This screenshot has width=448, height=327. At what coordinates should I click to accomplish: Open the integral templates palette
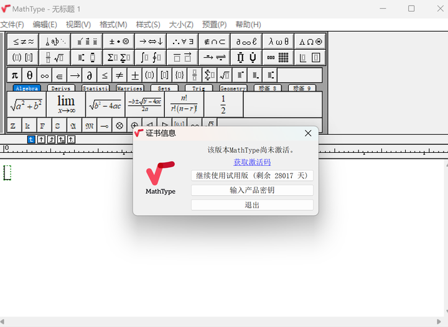pyautogui.click(x=151, y=58)
